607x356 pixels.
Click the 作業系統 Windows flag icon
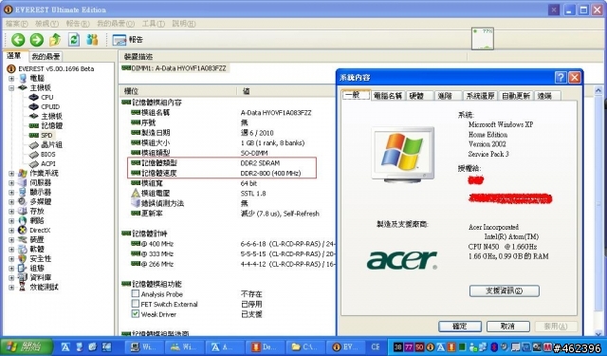point(23,173)
